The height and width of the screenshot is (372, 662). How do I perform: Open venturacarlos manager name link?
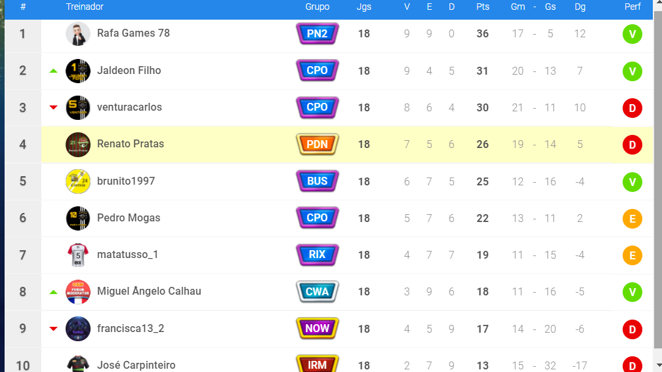click(130, 107)
